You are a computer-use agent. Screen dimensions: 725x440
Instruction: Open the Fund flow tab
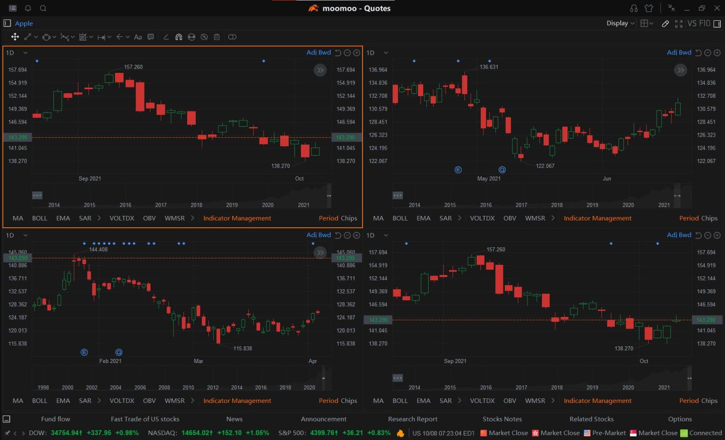point(56,419)
